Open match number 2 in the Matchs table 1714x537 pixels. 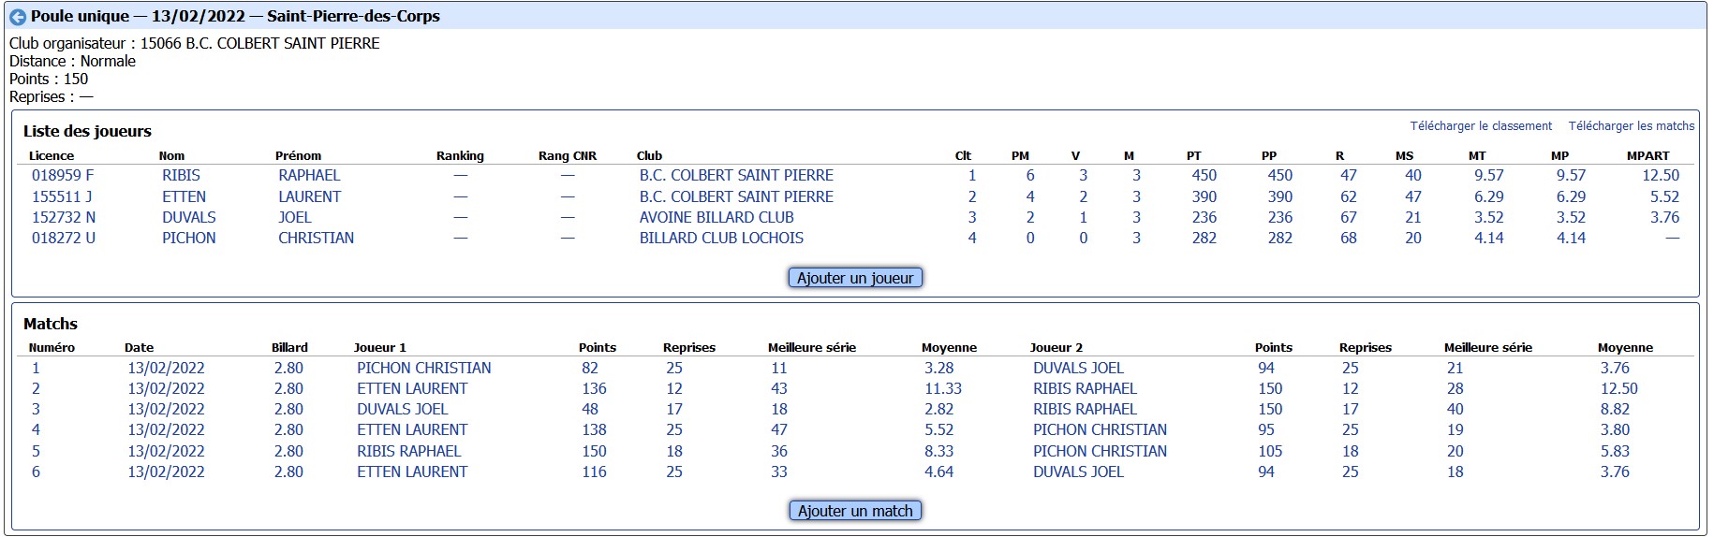36,388
